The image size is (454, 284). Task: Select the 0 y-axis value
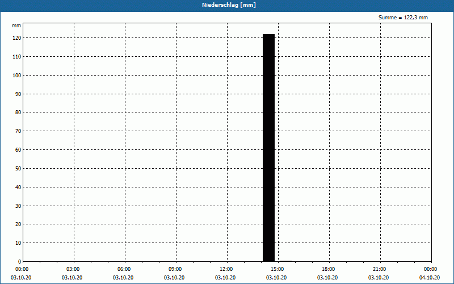coord(20,262)
